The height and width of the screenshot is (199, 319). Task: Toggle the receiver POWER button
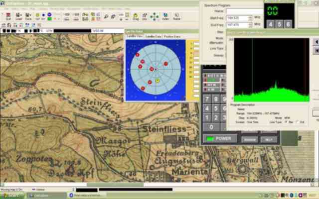click(220, 139)
